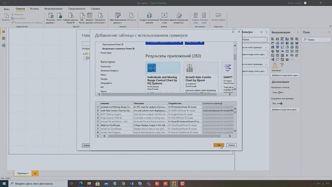Collapse the Фильтры pane chevron
This screenshot has width=332, height=187.
pos(267,32)
